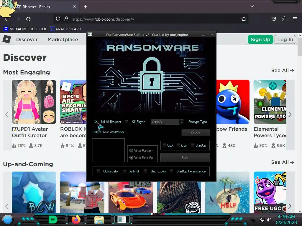The width and height of the screenshot is (302, 226).
Task: Open the Marketplace tab on Roblox
Action: [63, 39]
